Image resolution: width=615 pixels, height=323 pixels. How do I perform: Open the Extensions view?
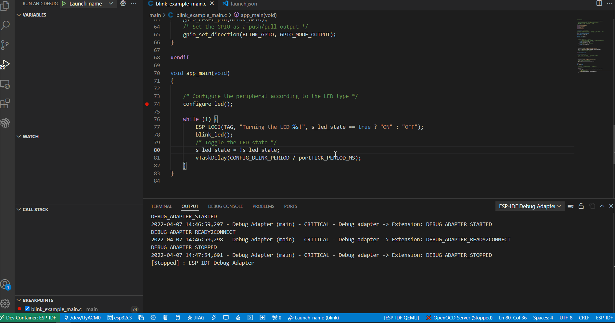pyautogui.click(x=6, y=103)
